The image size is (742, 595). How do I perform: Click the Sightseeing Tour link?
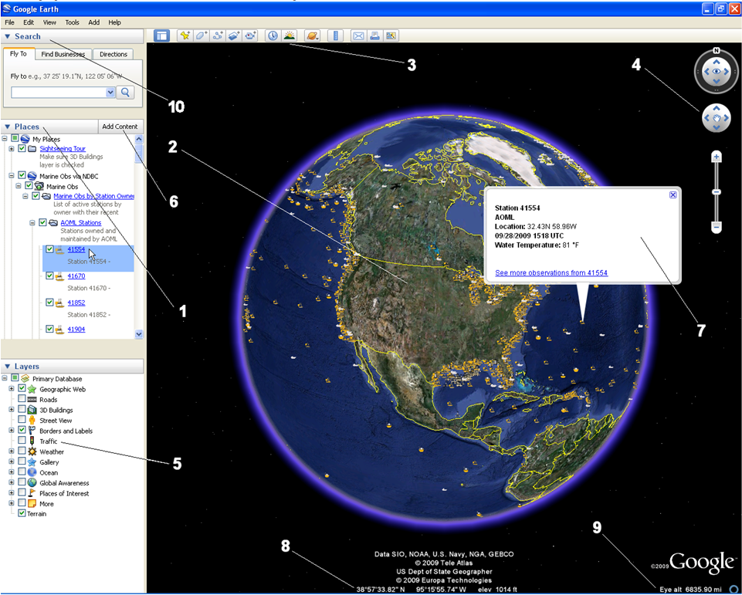tap(63, 148)
